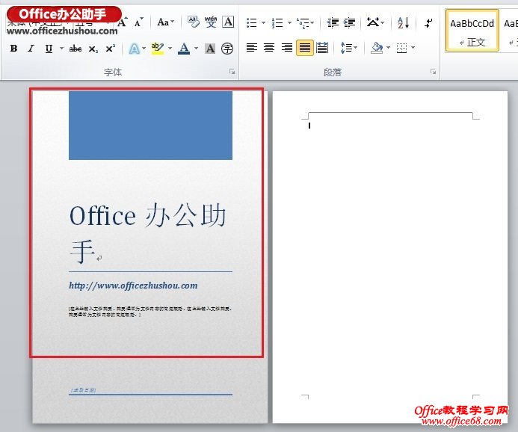This screenshot has width=518, height=432.
Task: Open Font dialog launcher
Action: click(232, 71)
